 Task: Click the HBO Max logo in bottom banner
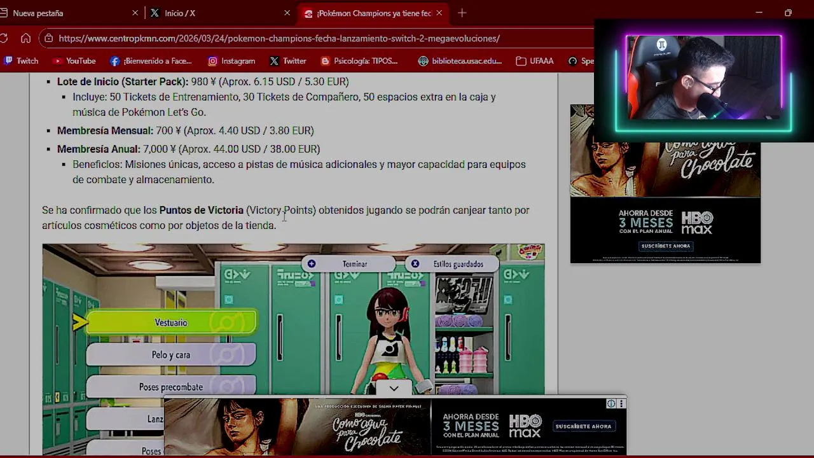[x=525, y=426]
